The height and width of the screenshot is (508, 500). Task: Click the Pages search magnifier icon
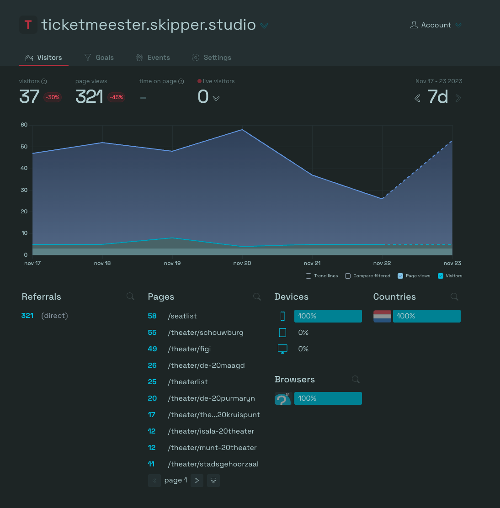point(257,296)
